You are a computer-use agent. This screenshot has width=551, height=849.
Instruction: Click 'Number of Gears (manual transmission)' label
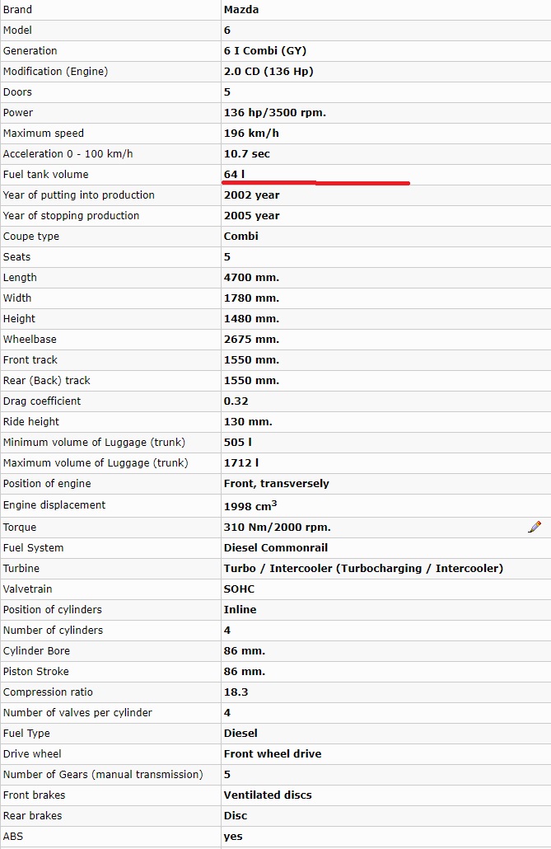coord(103,774)
